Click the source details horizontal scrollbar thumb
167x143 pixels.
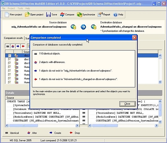(x=23, y=125)
